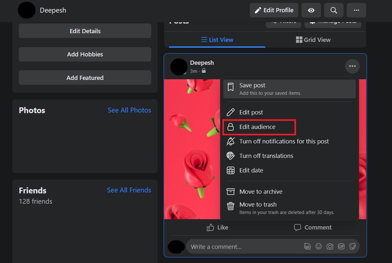Screen dimensions: 392x263
Task: Open the avatar sticker icon in comment box
Action: [x=307, y=247]
